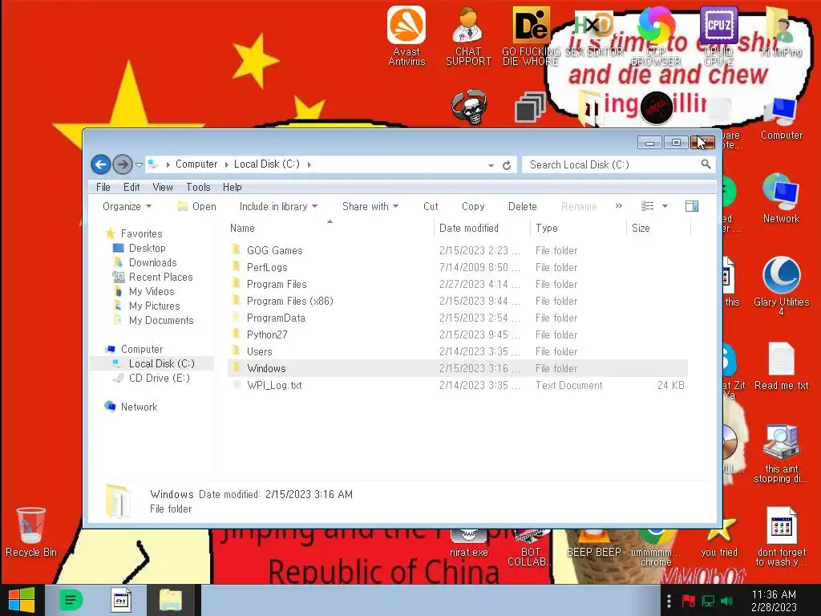Viewport: 821px width, 616px height.
Task: Open the Organize dropdown
Action: click(127, 206)
